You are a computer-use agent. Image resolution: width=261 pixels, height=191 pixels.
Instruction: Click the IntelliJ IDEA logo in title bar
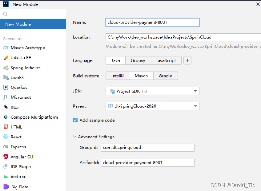6,4
